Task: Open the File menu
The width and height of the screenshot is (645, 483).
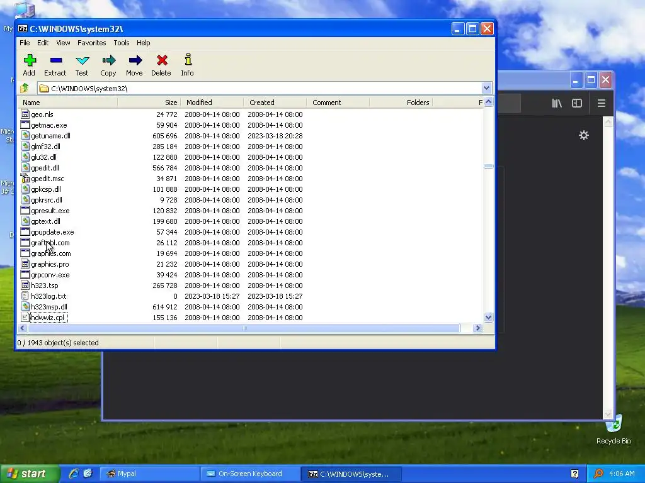Action: click(x=25, y=43)
